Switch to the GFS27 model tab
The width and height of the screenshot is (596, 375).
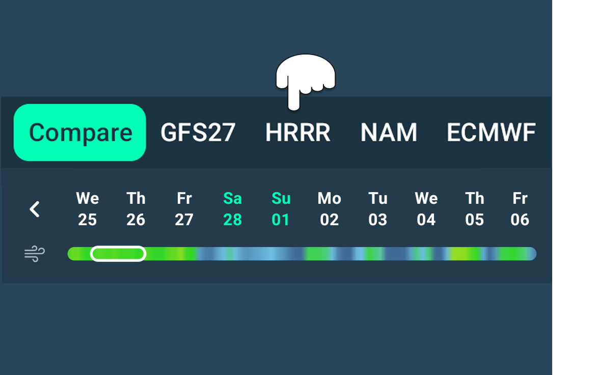(198, 132)
